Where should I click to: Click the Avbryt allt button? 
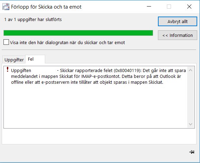178,21
